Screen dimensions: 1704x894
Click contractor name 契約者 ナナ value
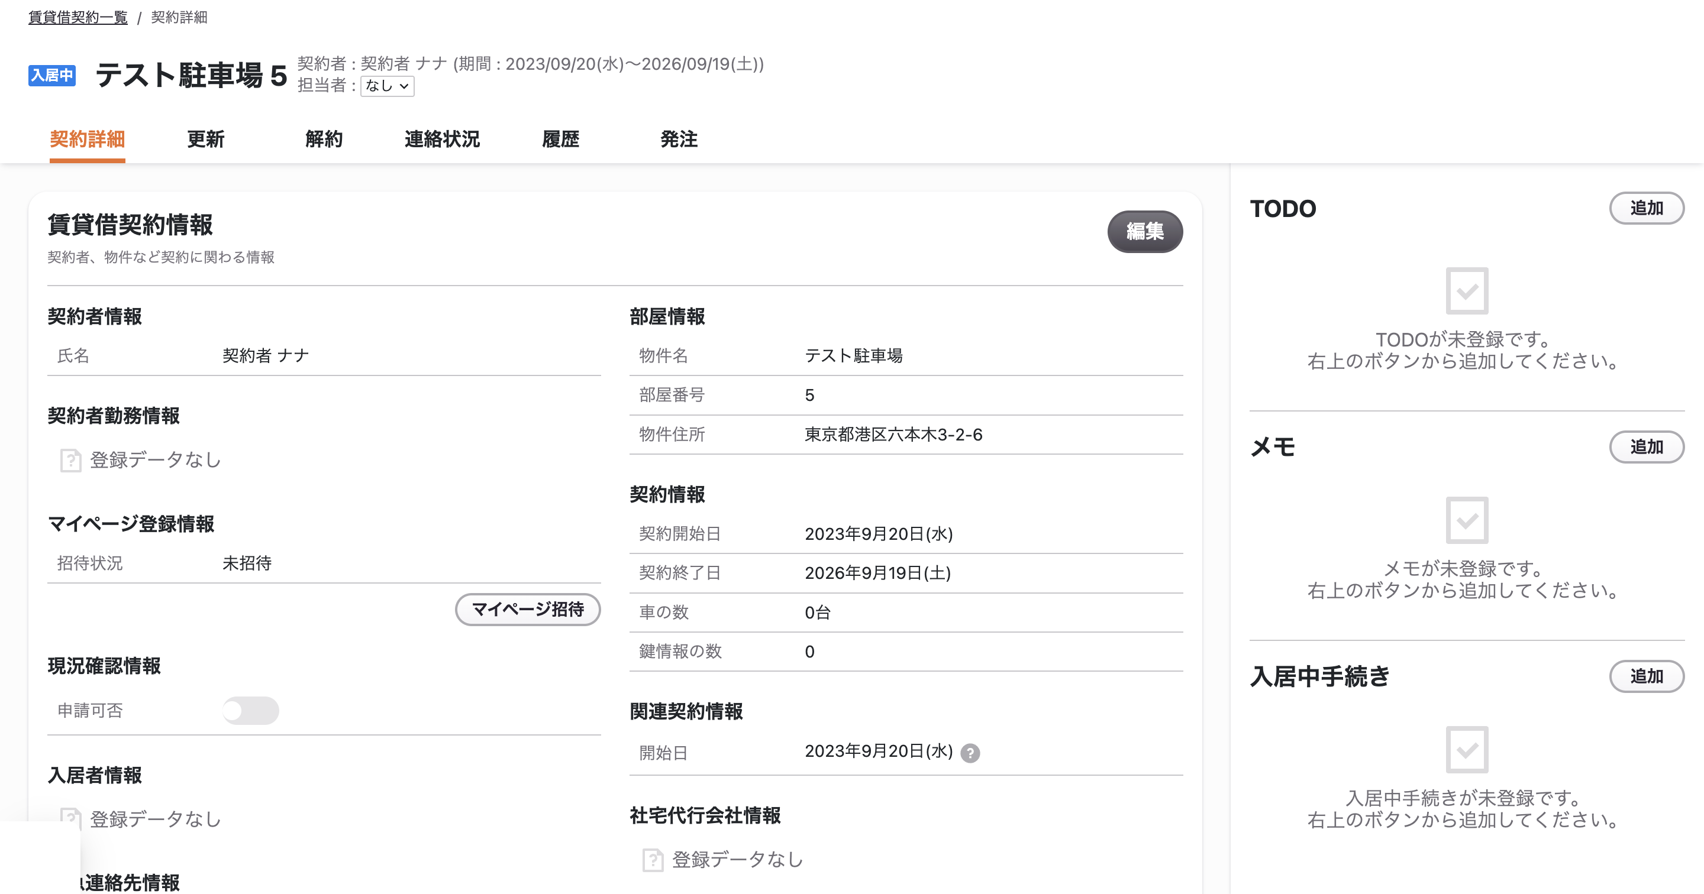(x=266, y=356)
